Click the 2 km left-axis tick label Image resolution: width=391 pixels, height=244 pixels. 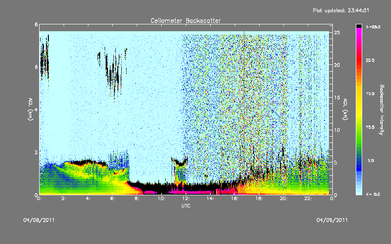[36, 152]
